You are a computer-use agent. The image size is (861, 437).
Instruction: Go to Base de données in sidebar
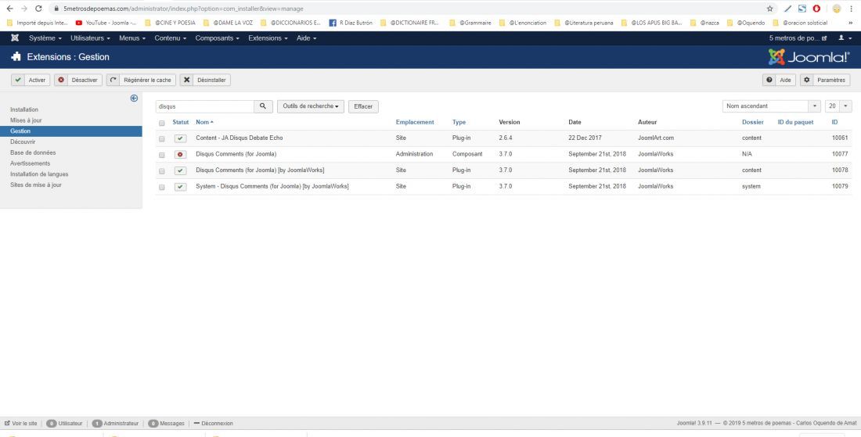33,152
